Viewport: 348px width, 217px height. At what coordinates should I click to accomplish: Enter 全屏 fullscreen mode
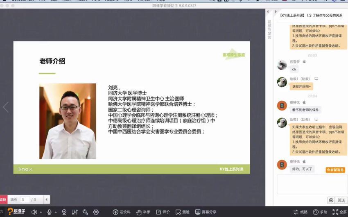(339, 212)
